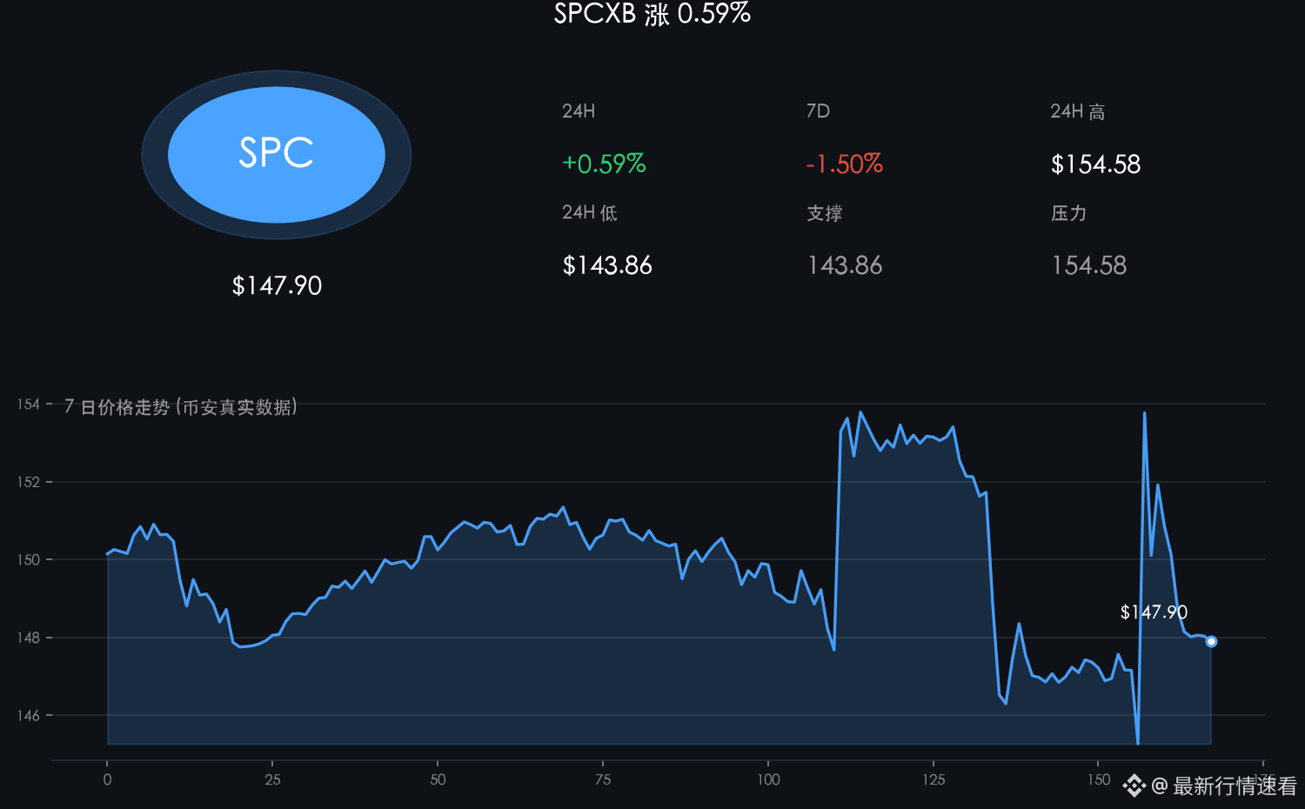The width and height of the screenshot is (1305, 809).
Task: Click the 150 x-axis tick label
Action: tap(1099, 779)
